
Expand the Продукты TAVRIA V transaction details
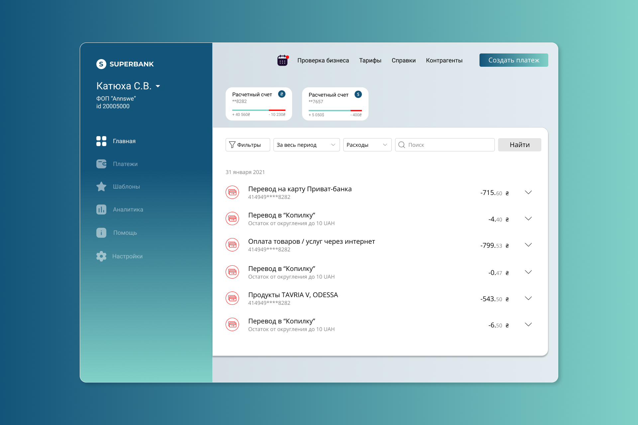coord(528,298)
